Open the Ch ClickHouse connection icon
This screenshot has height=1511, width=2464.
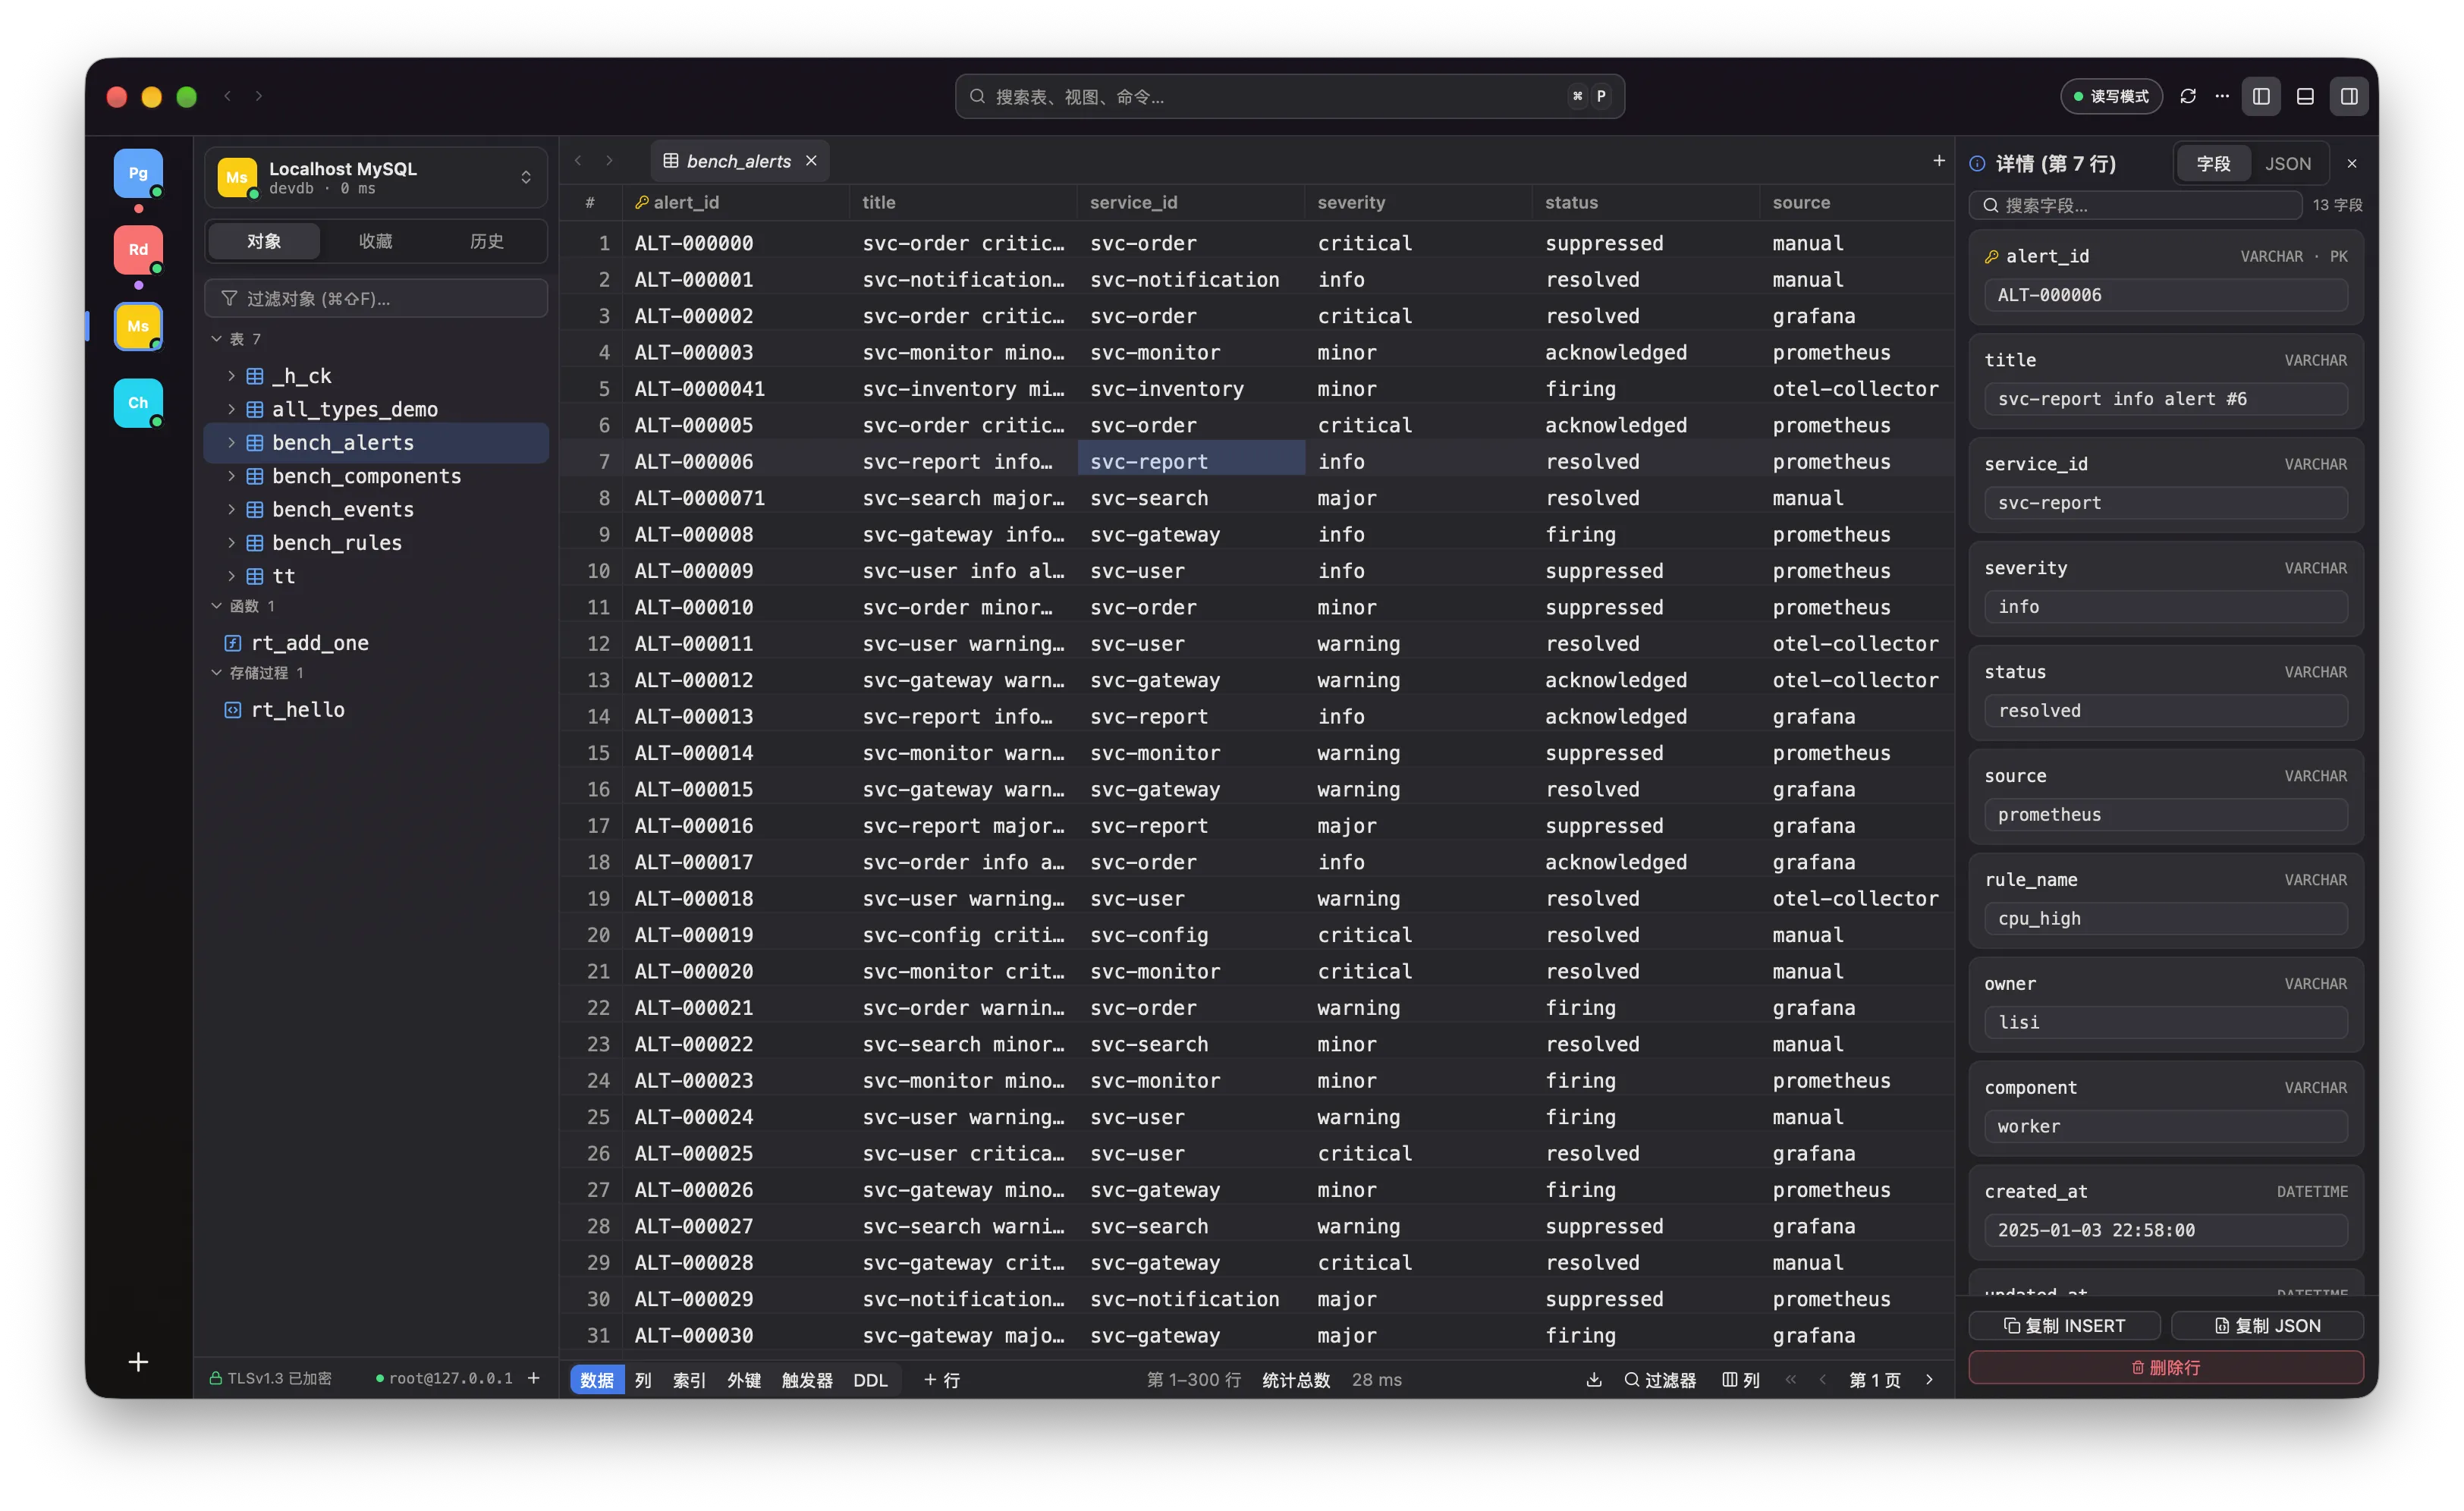(138, 402)
